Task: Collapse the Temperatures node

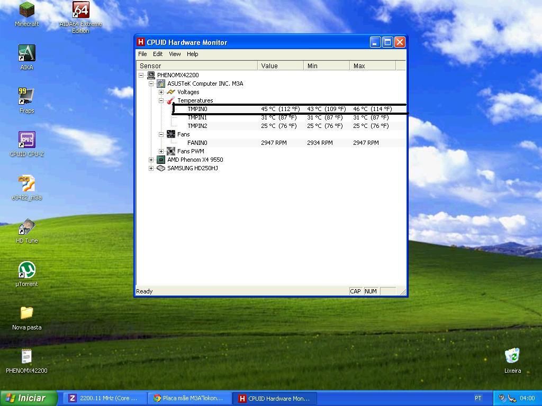Action: pos(161,100)
